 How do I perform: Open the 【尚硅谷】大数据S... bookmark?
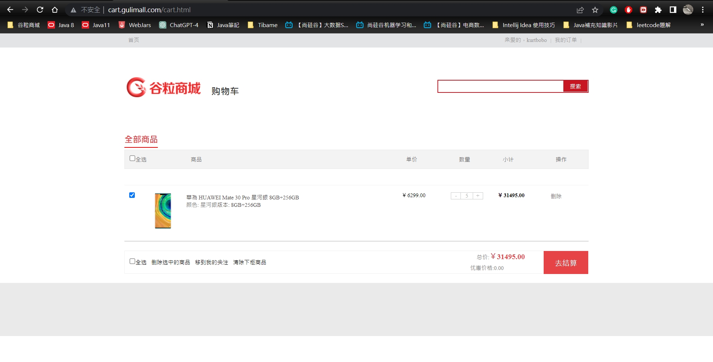pyautogui.click(x=317, y=25)
